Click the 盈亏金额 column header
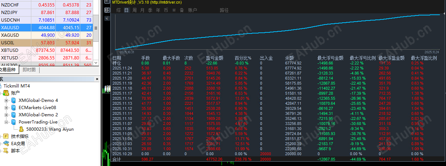This screenshot has height=166, width=446. point(215,58)
